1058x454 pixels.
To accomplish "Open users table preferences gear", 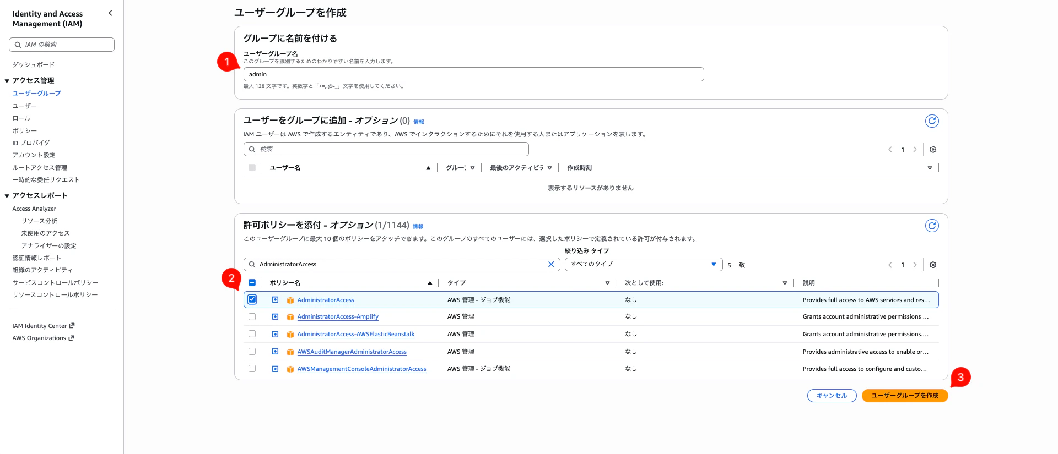I will (x=933, y=150).
